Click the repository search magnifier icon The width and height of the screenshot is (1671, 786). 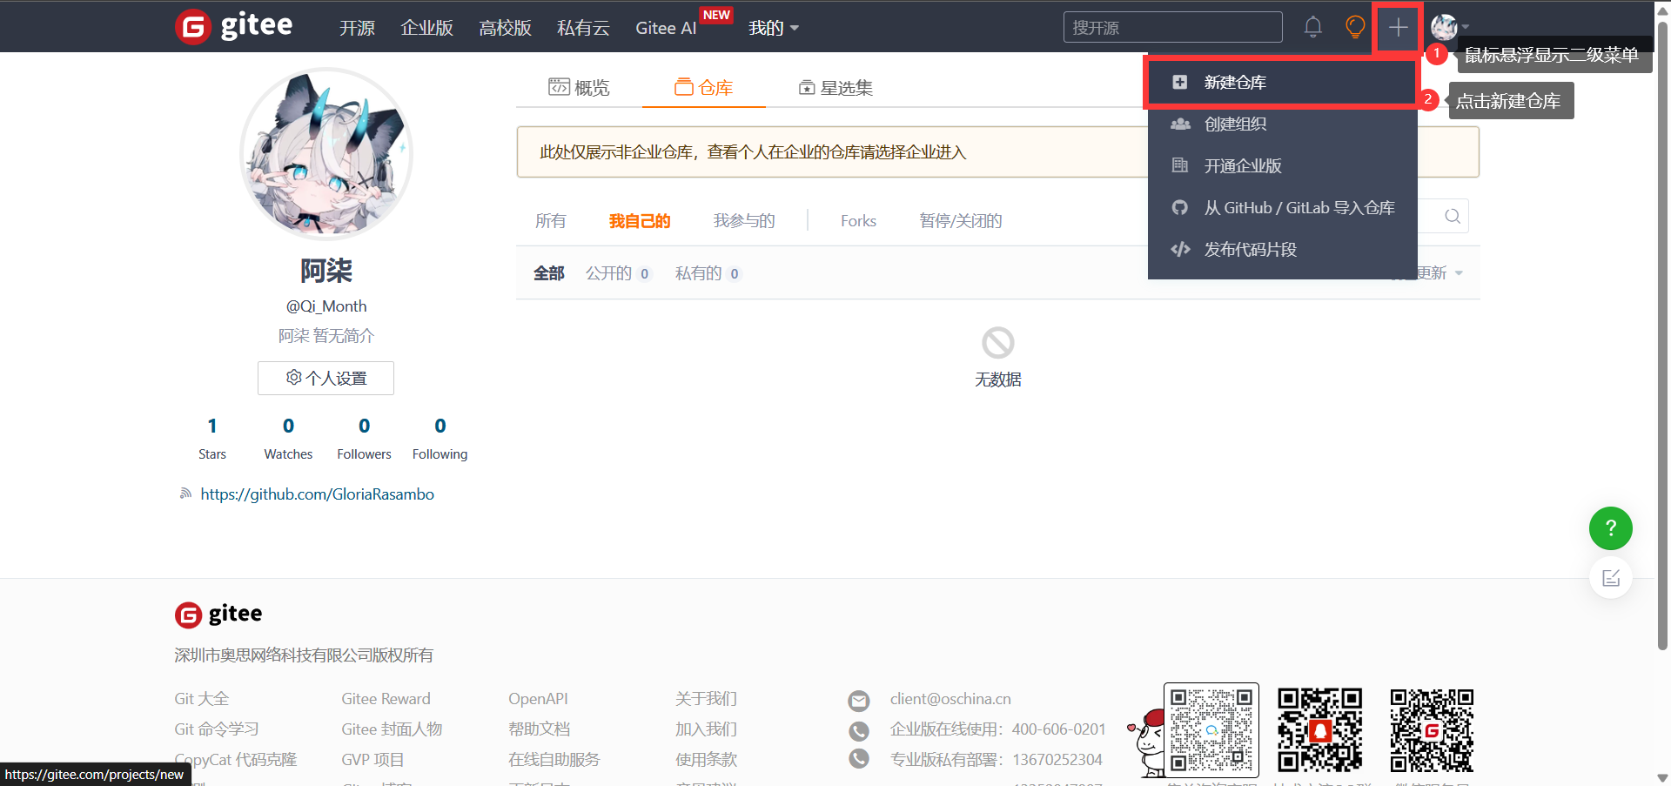(x=1453, y=217)
